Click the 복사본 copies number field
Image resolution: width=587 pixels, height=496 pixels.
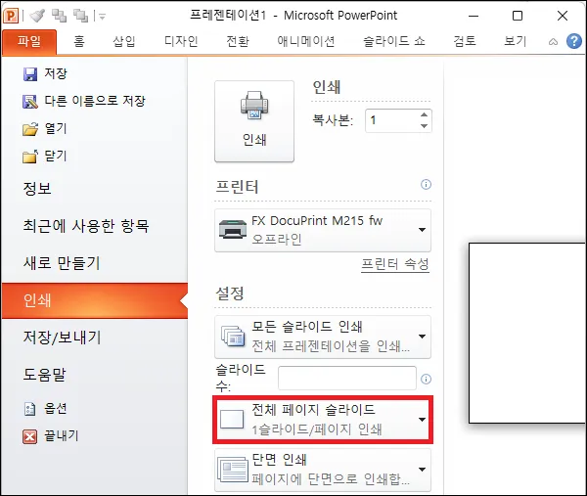pyautogui.click(x=392, y=120)
